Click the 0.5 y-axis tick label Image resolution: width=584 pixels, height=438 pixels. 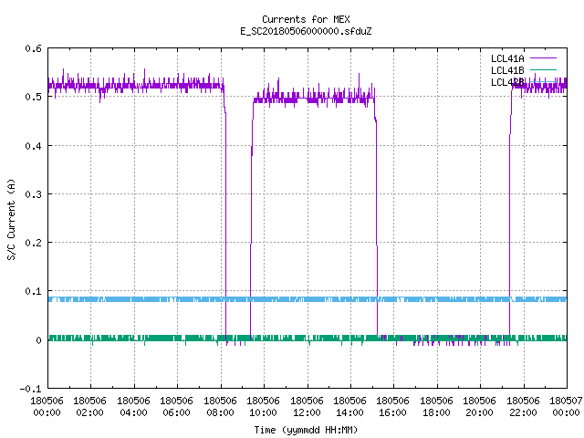tap(33, 97)
